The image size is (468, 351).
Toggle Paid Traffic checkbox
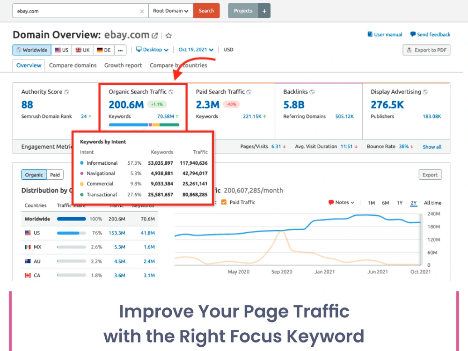tap(224, 202)
